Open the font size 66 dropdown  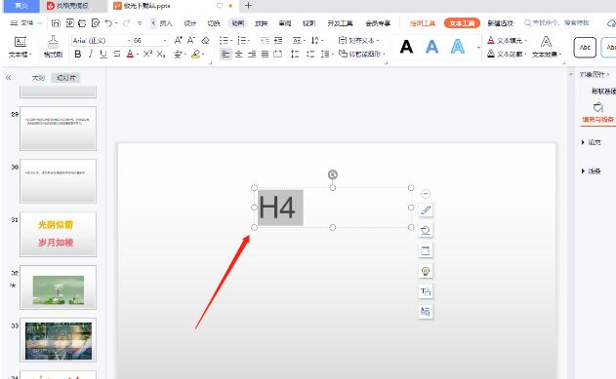pos(165,40)
